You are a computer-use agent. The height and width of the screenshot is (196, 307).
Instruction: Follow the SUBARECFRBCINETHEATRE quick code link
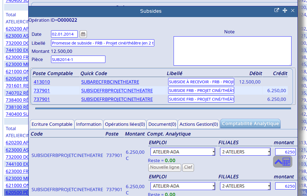pos(110,82)
